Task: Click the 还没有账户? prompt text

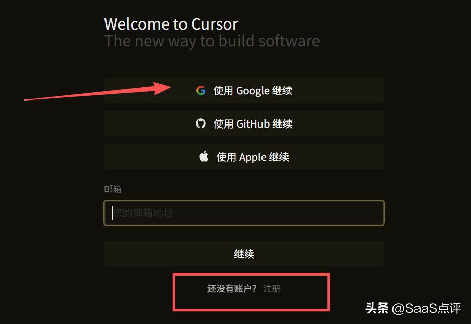Action: coord(232,289)
